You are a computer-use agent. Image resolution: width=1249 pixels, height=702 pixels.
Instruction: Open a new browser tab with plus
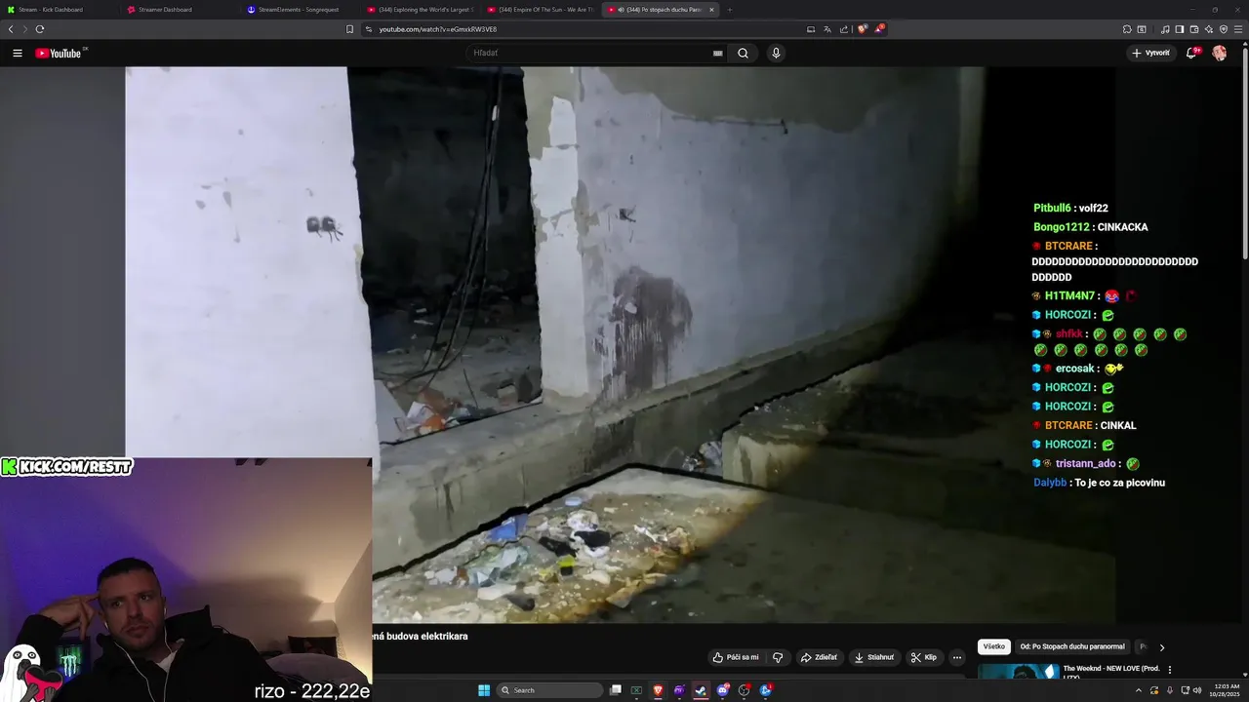point(729,10)
